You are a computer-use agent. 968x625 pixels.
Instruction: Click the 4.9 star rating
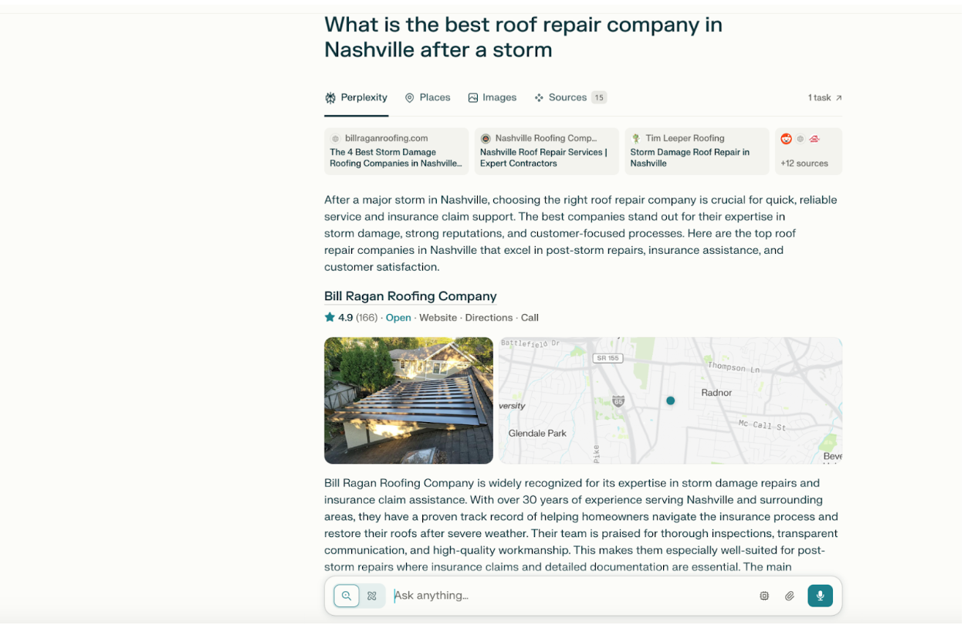coord(339,318)
